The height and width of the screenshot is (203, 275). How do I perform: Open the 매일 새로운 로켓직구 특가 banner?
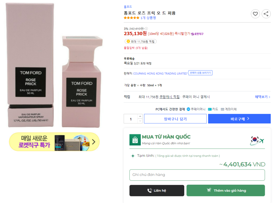[x=54, y=142]
